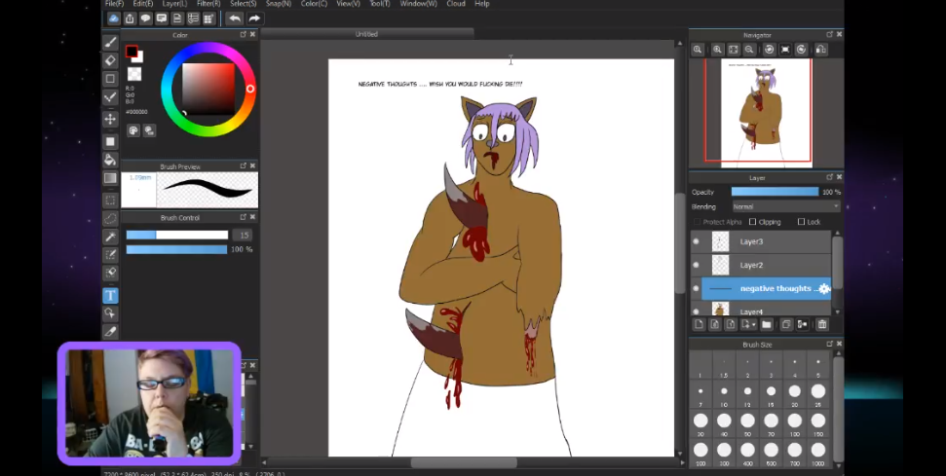Delete the selected layer with trash icon
This screenshot has height=476, width=946.
(821, 325)
